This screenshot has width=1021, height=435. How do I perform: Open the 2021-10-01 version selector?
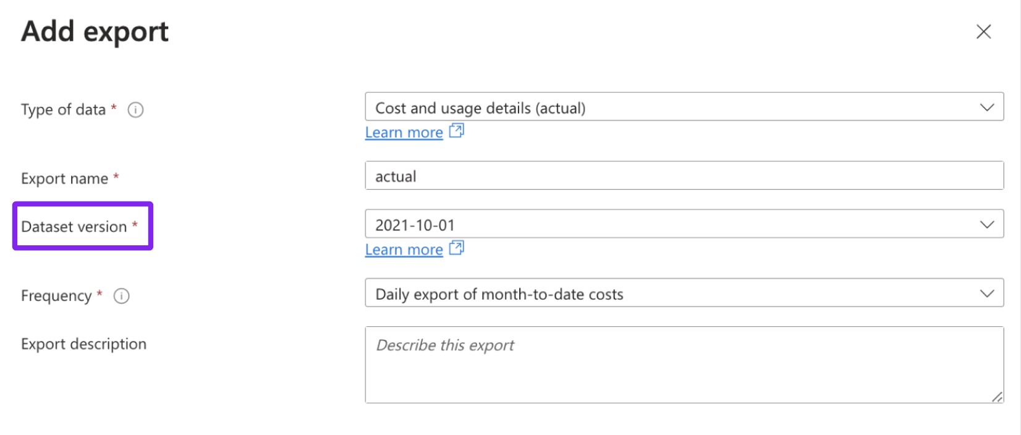[684, 224]
